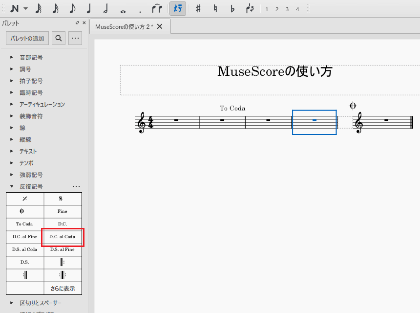Select Segno symbol in palette

coord(63,199)
